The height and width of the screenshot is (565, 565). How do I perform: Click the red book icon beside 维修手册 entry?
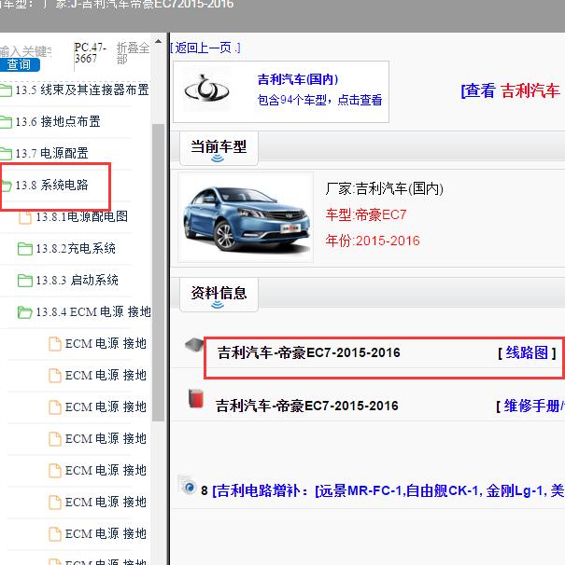coord(196,398)
